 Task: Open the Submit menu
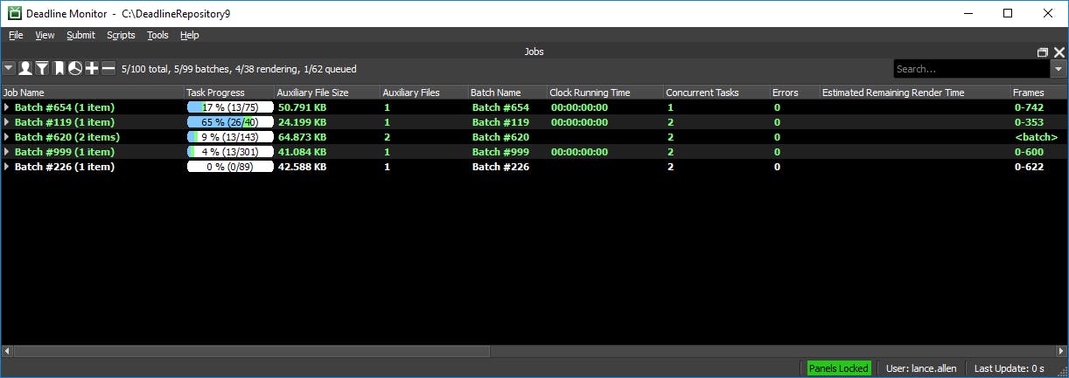point(80,35)
